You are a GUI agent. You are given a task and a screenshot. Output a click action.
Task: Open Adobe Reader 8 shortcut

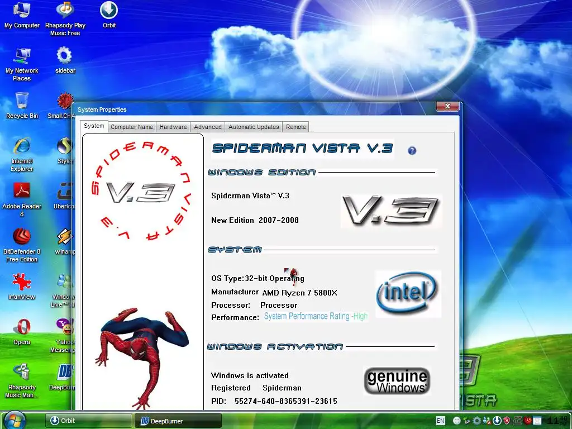point(22,200)
